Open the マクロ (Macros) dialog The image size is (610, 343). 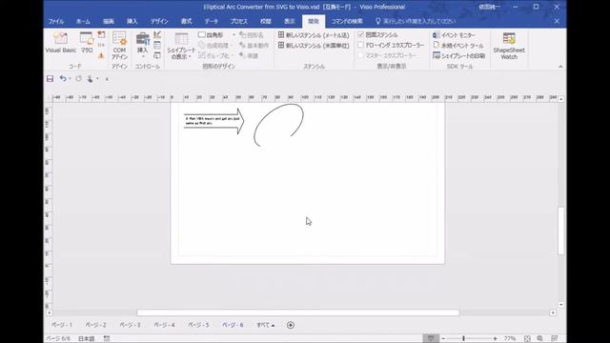coord(87,43)
